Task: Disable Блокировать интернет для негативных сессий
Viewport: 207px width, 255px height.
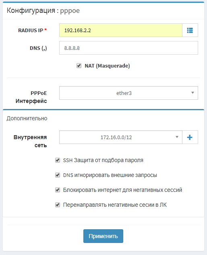Action: (x=58, y=190)
